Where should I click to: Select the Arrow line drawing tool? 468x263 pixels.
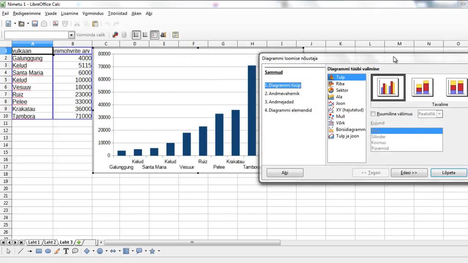point(30,251)
